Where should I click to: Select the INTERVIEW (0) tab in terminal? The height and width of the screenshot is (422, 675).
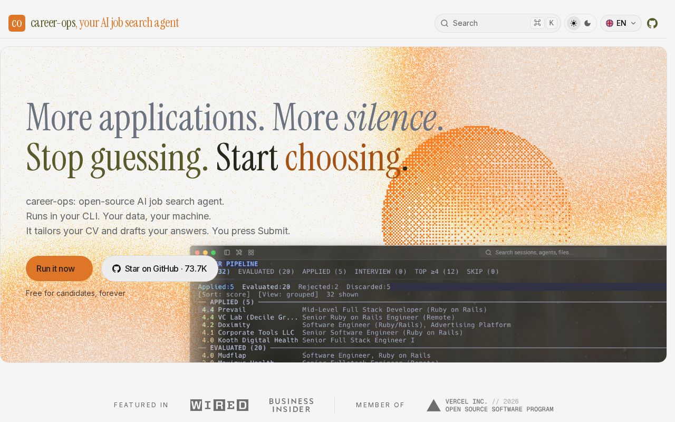pos(381,272)
